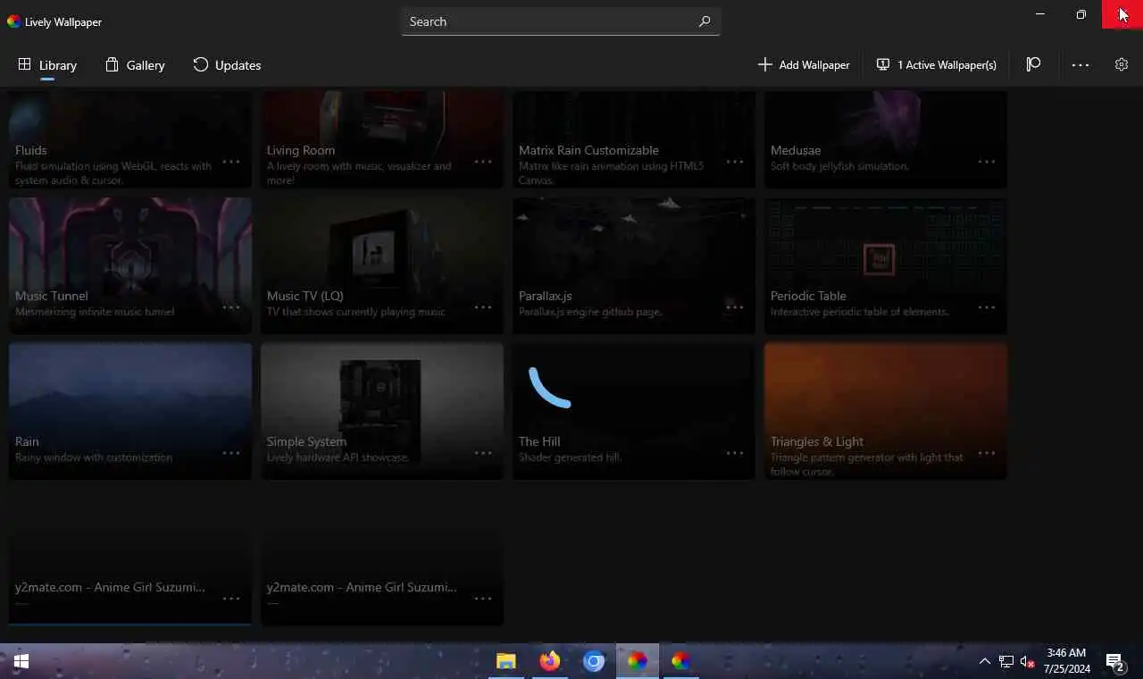
Task: Click the muted volume tray icon
Action: (1027, 661)
